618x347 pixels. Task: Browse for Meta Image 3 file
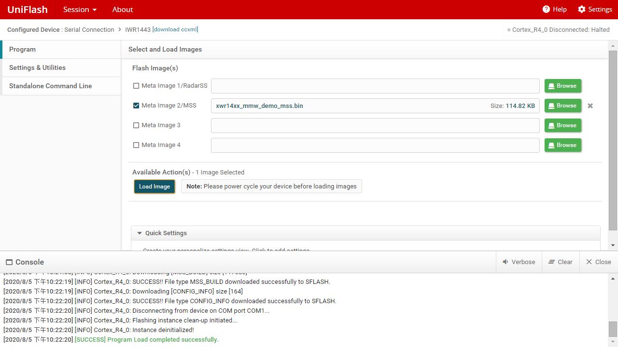[x=563, y=125]
